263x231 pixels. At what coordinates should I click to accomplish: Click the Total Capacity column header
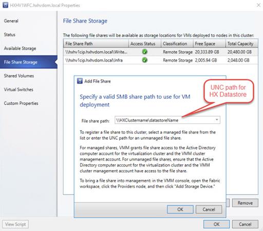(241, 44)
